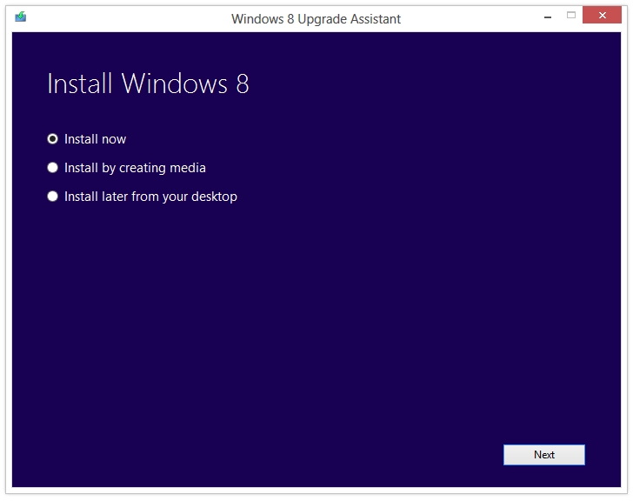
Task: Click the "Install later from your desktop" label
Action: (150, 197)
